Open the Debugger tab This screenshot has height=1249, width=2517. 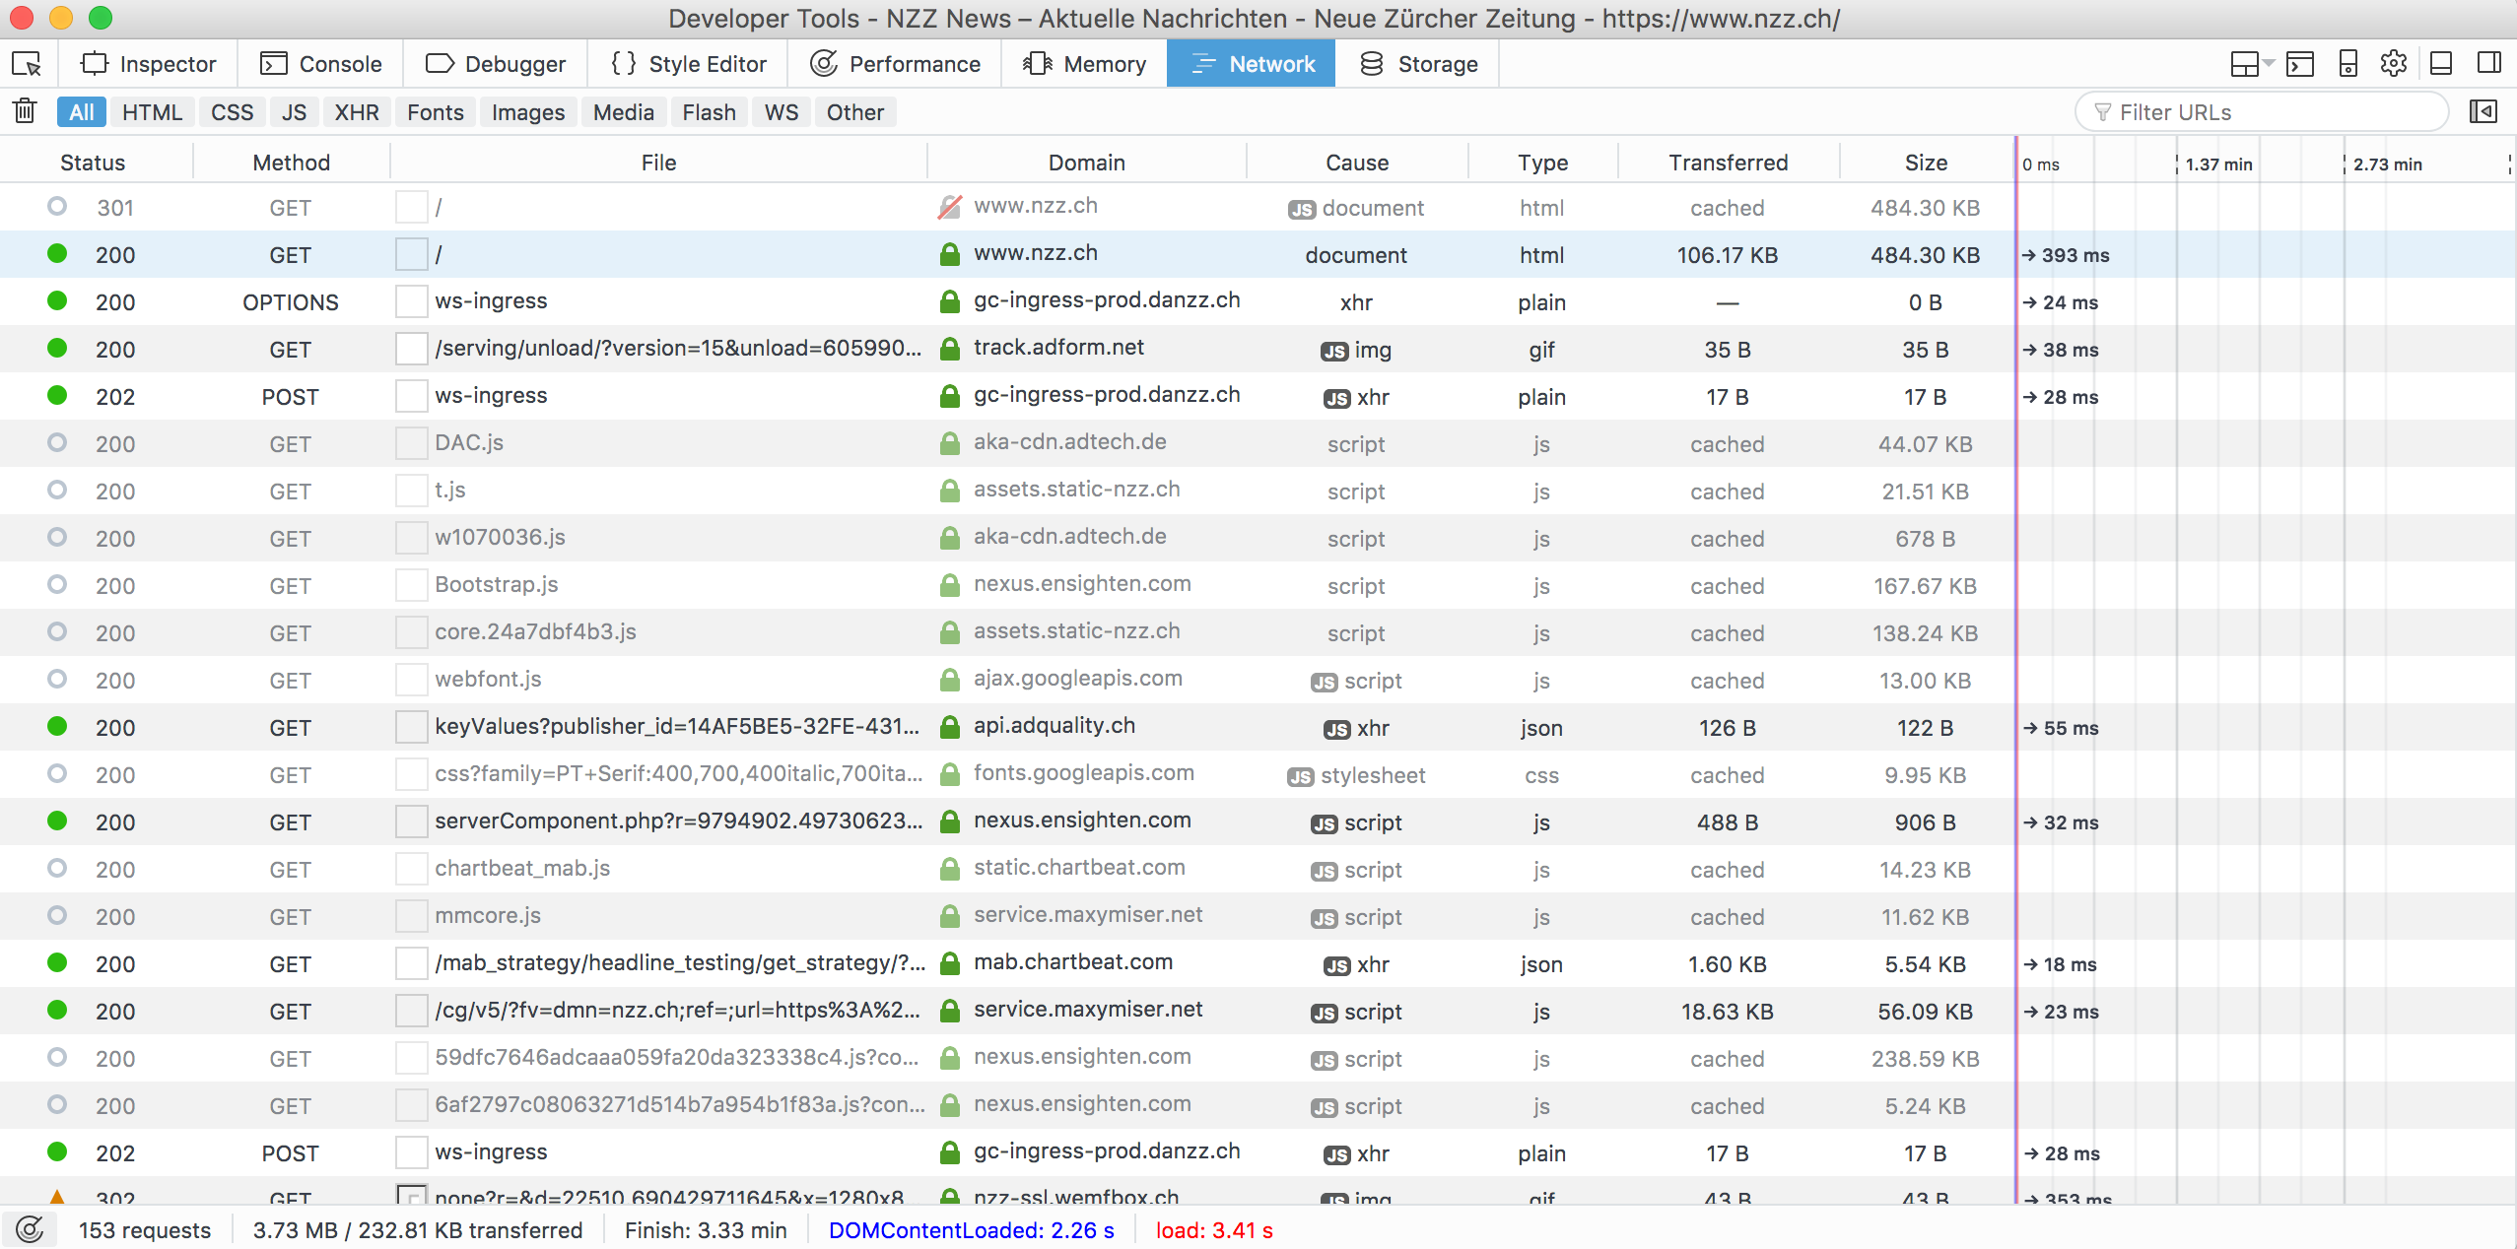(496, 64)
